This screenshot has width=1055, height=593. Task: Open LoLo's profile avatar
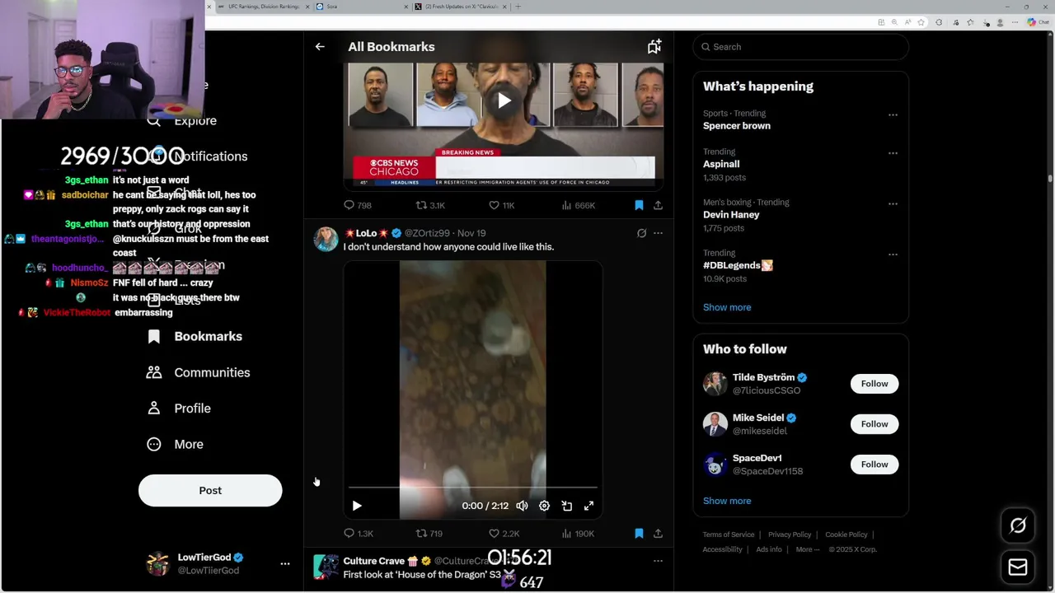coord(326,239)
